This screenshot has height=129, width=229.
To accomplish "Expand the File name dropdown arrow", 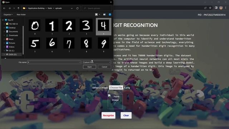I will [x=80, y=62].
